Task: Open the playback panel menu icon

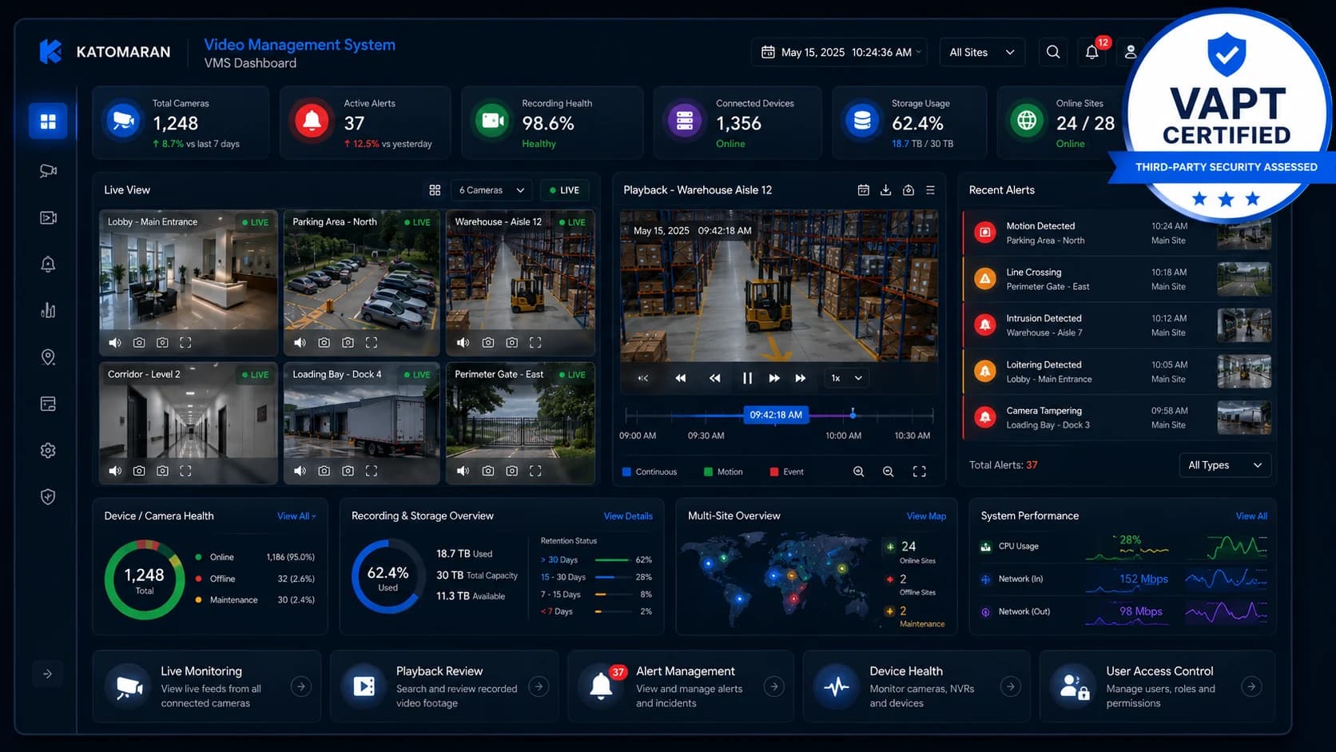Action: [930, 190]
